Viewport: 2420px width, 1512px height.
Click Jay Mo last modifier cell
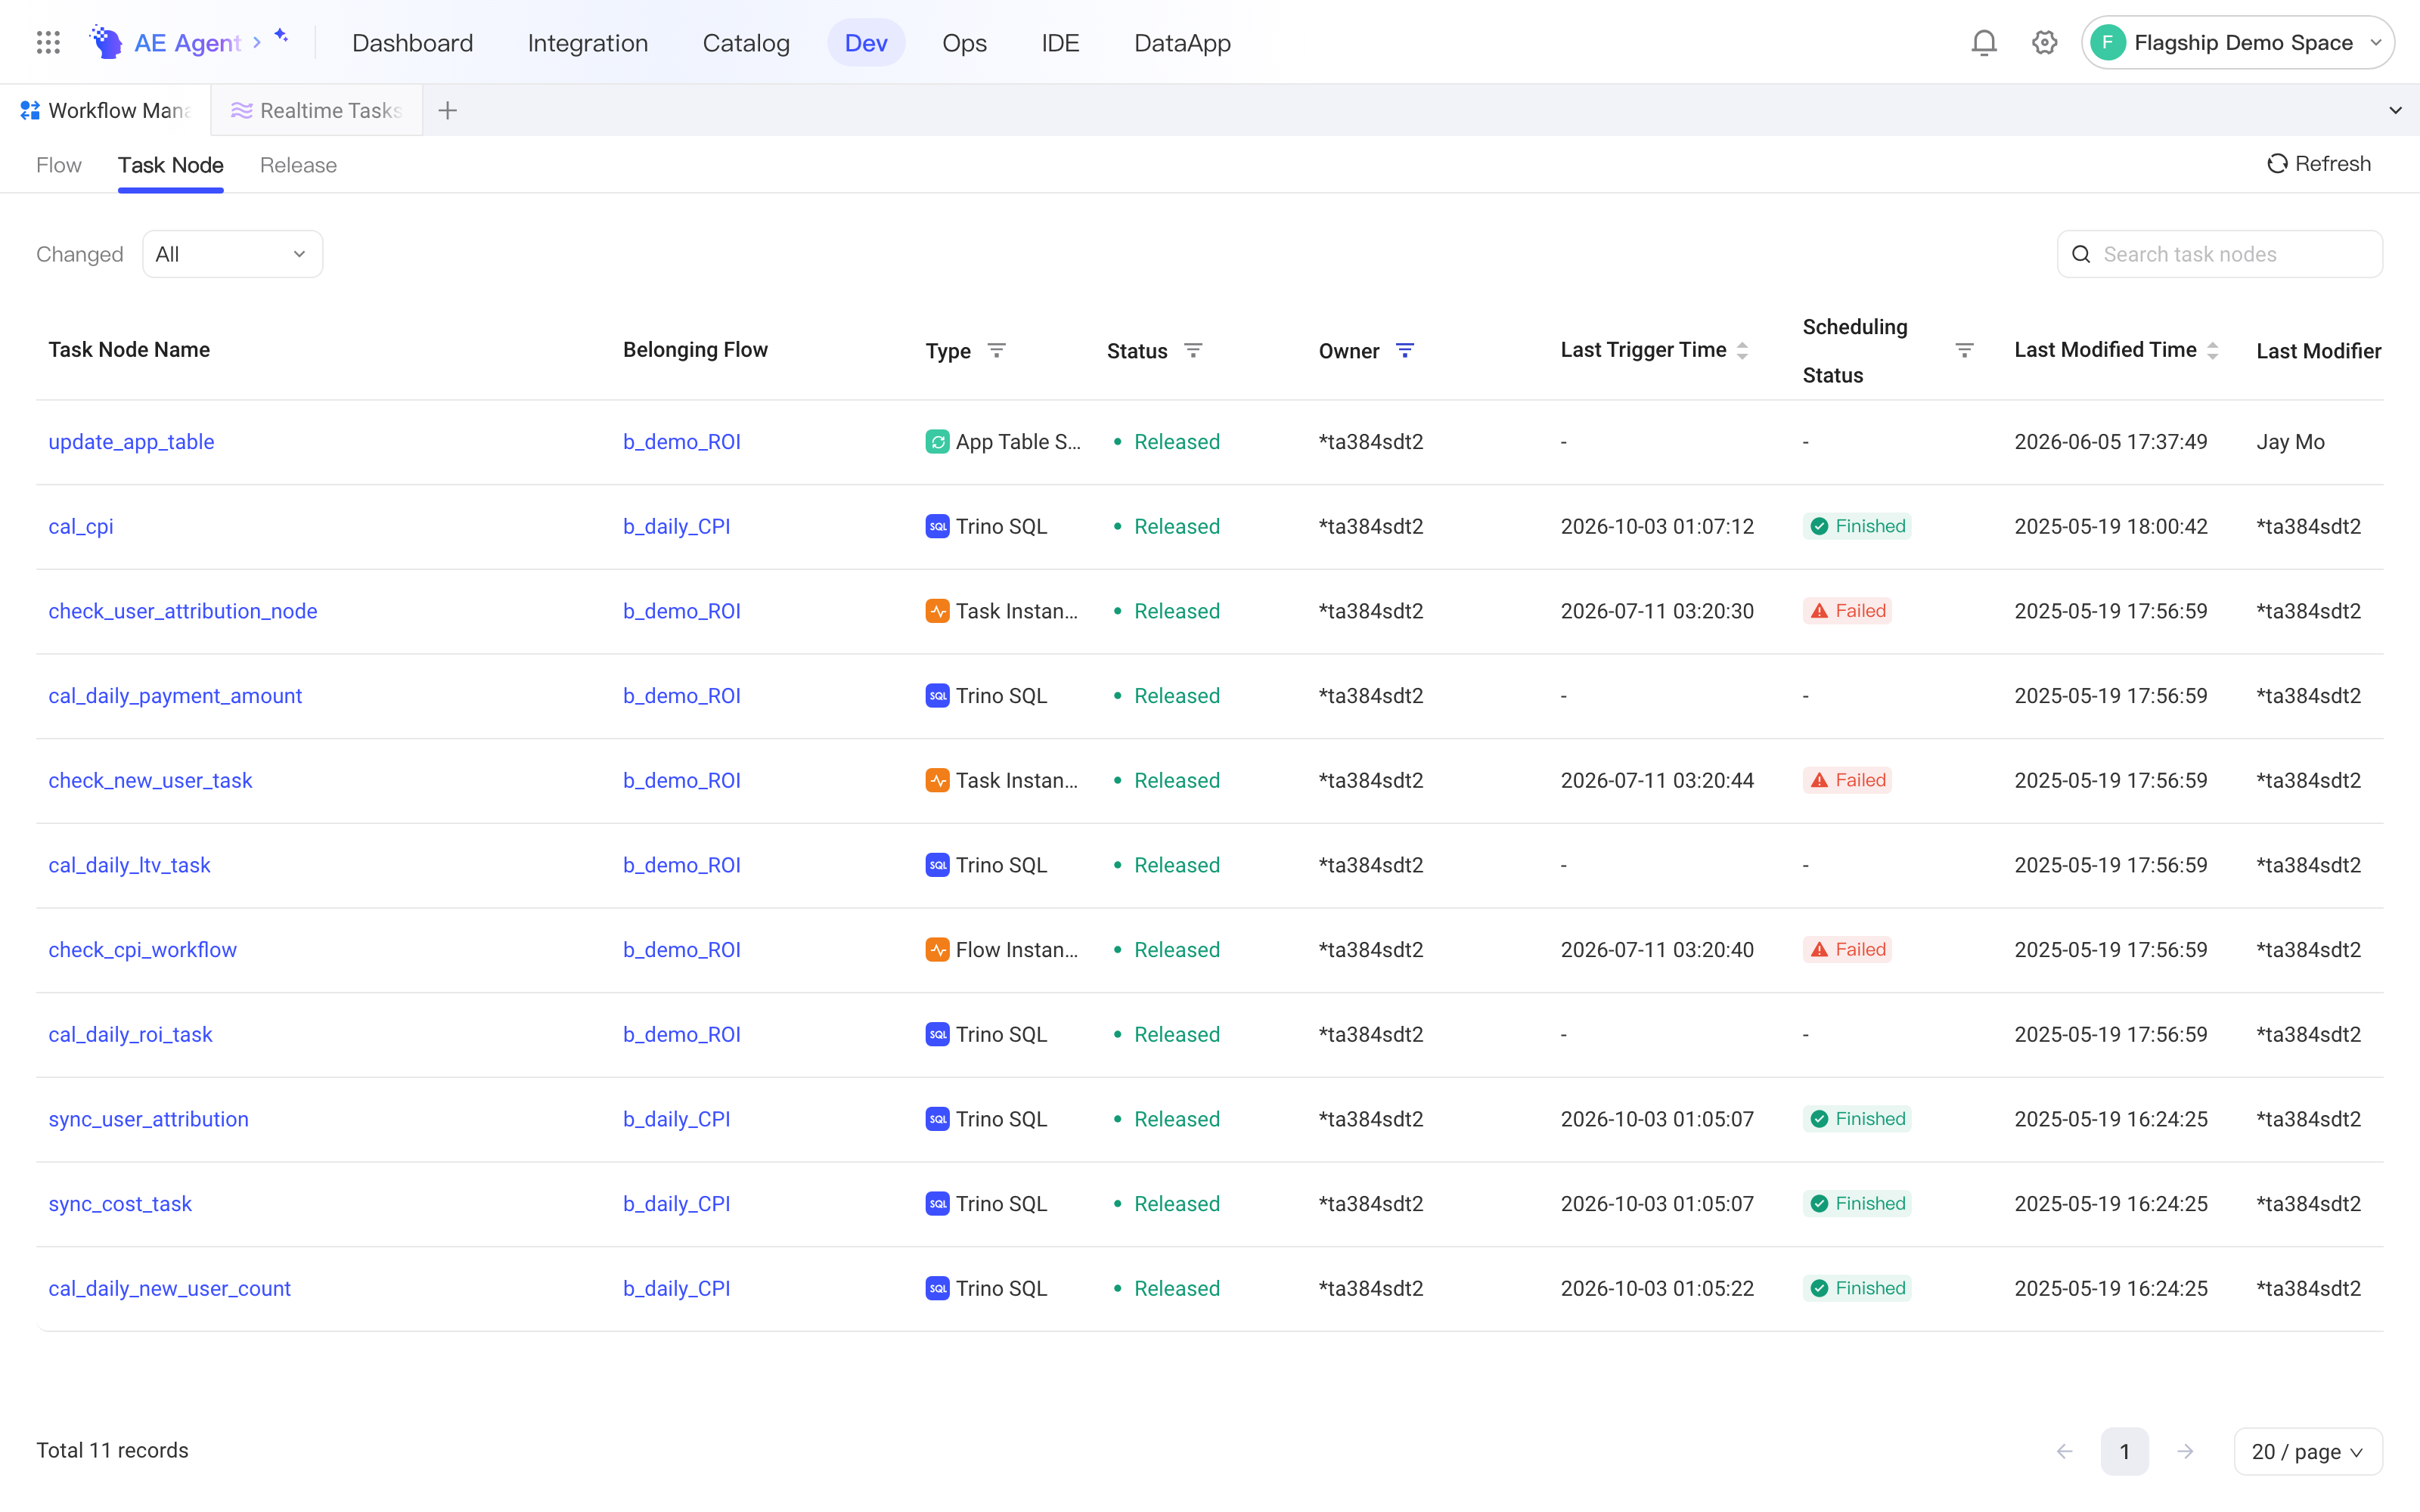click(x=2290, y=442)
